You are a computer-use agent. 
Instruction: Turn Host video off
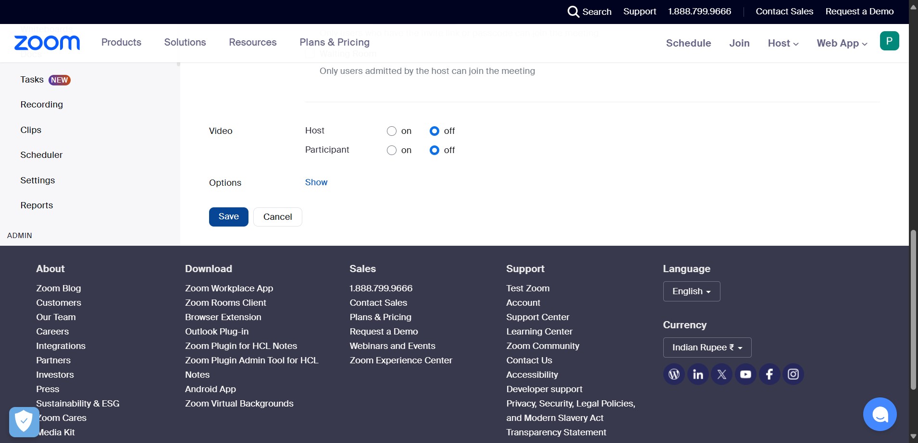[434, 131]
